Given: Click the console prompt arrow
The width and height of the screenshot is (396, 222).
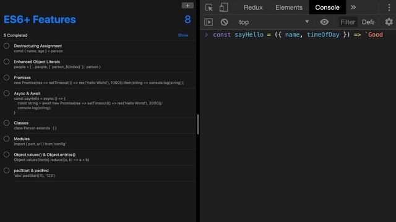Looking at the screenshot, I should point(206,35).
